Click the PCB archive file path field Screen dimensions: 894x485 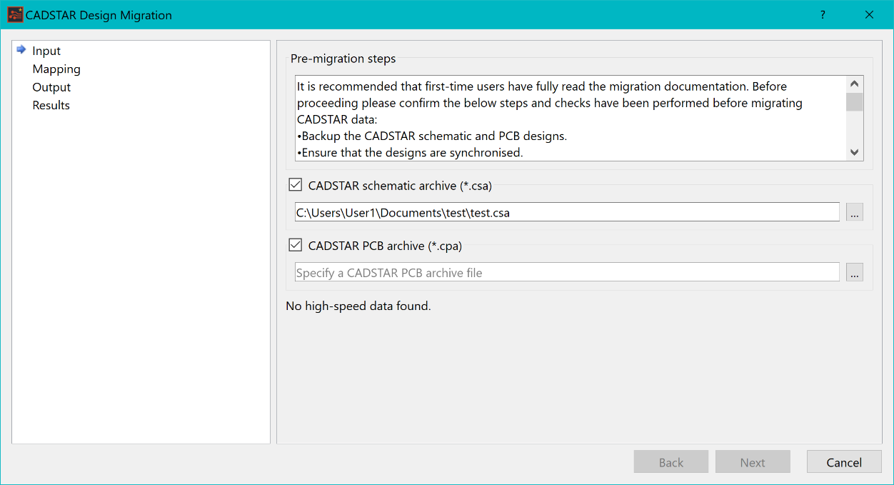567,272
